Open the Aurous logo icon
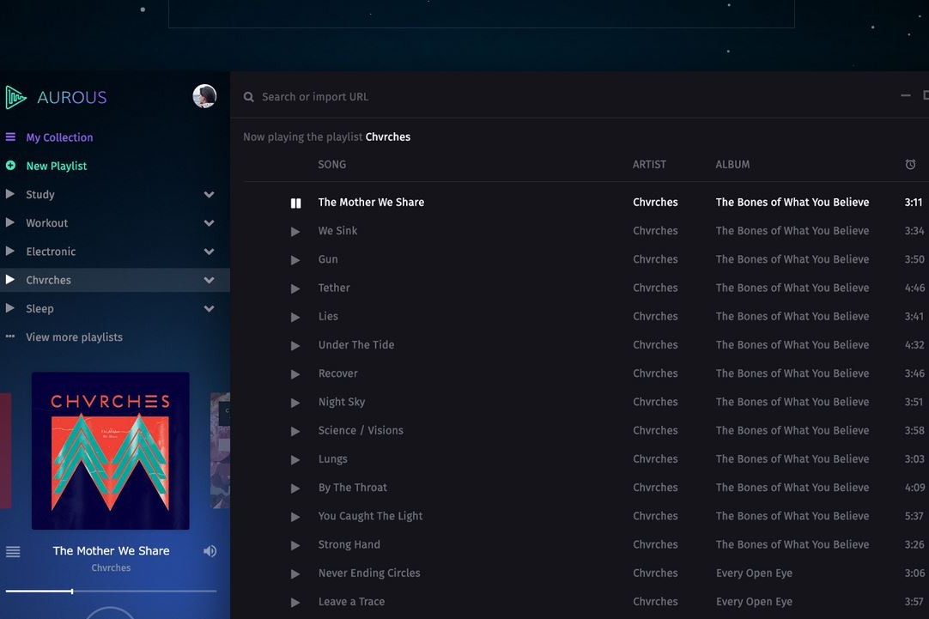The image size is (929, 619). (x=14, y=97)
